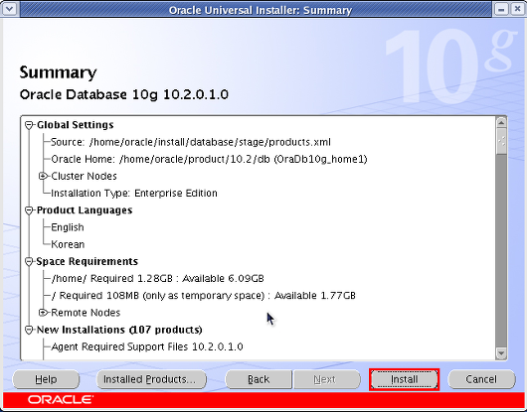Click the Cluster Nodes label
The width and height of the screenshot is (527, 412).
(85, 176)
